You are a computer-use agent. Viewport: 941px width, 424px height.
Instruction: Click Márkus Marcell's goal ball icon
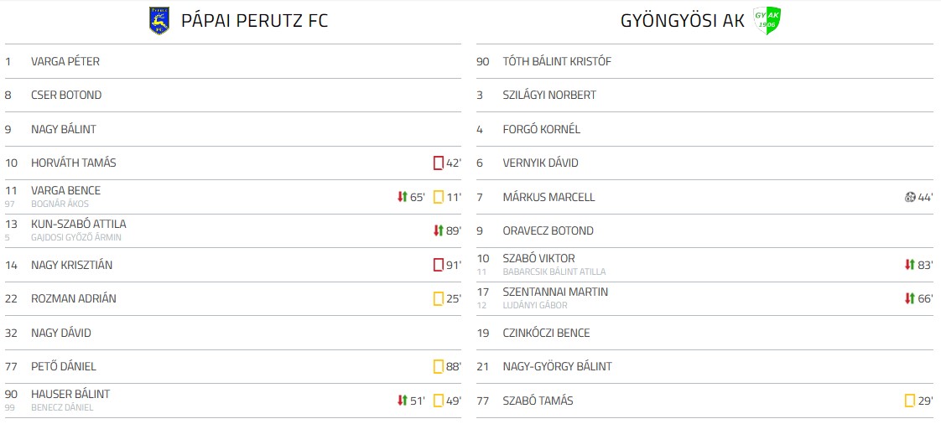coord(910,197)
